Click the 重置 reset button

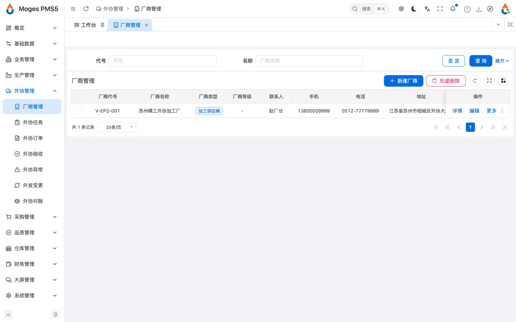pos(454,61)
